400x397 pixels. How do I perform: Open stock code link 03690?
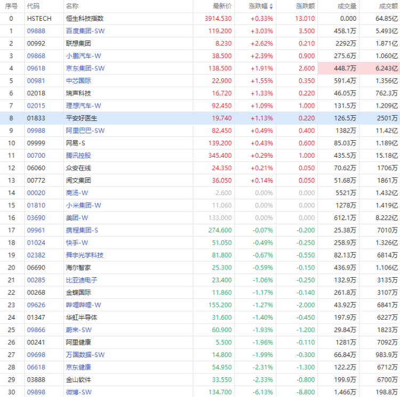[x=36, y=218]
